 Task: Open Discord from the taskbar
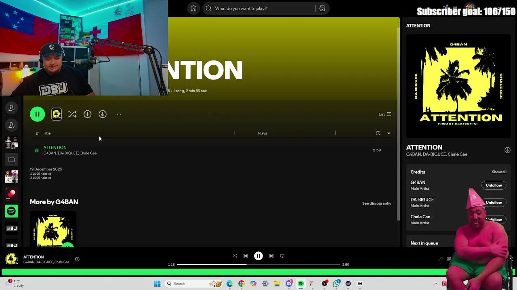point(289,284)
